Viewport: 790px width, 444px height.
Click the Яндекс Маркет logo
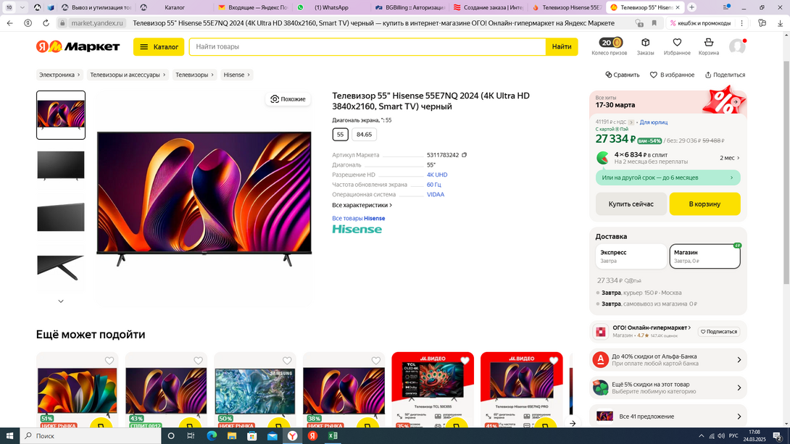(x=78, y=46)
